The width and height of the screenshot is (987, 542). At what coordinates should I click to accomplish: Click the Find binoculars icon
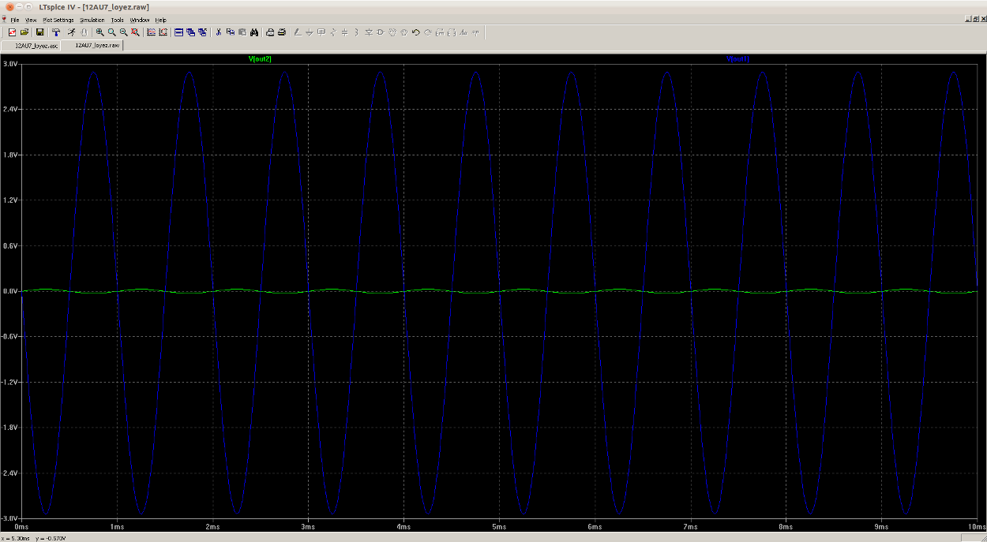point(254,32)
